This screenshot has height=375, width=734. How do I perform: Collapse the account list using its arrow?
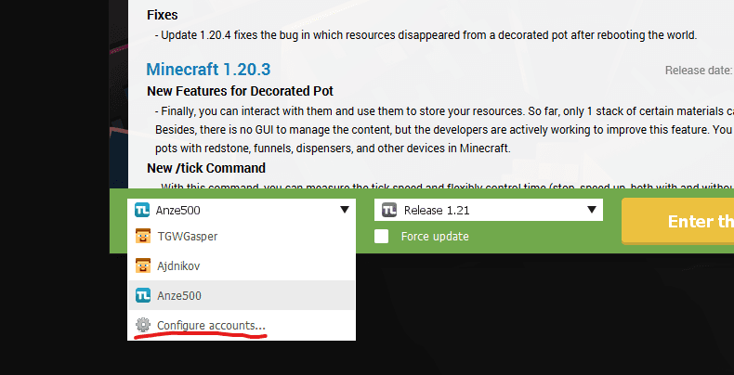[344, 210]
